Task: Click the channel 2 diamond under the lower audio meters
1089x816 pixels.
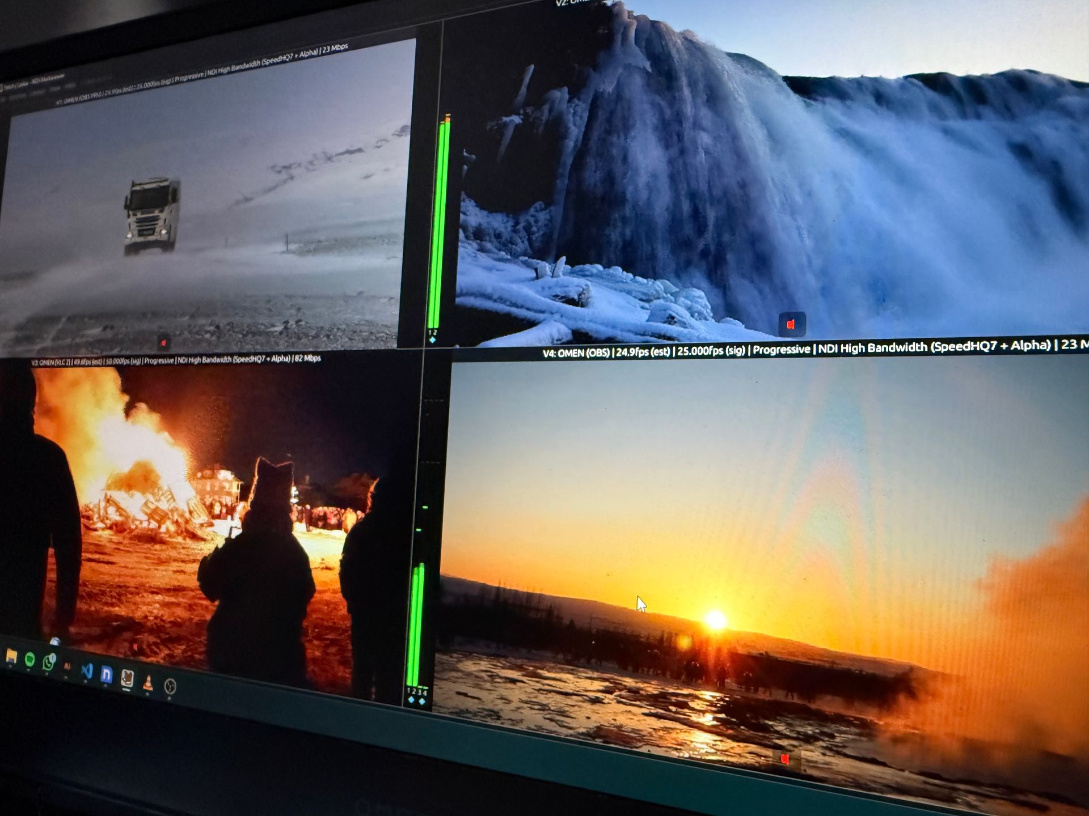Action: (x=415, y=701)
